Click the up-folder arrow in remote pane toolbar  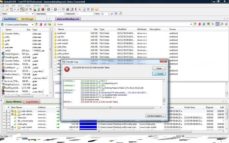(194, 24)
